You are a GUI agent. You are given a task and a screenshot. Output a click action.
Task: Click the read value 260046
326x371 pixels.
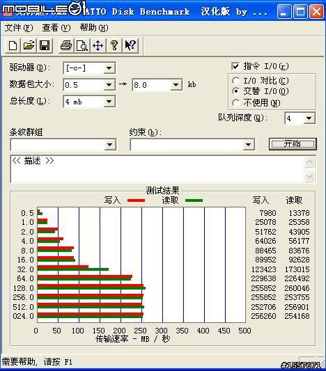pos(297,288)
